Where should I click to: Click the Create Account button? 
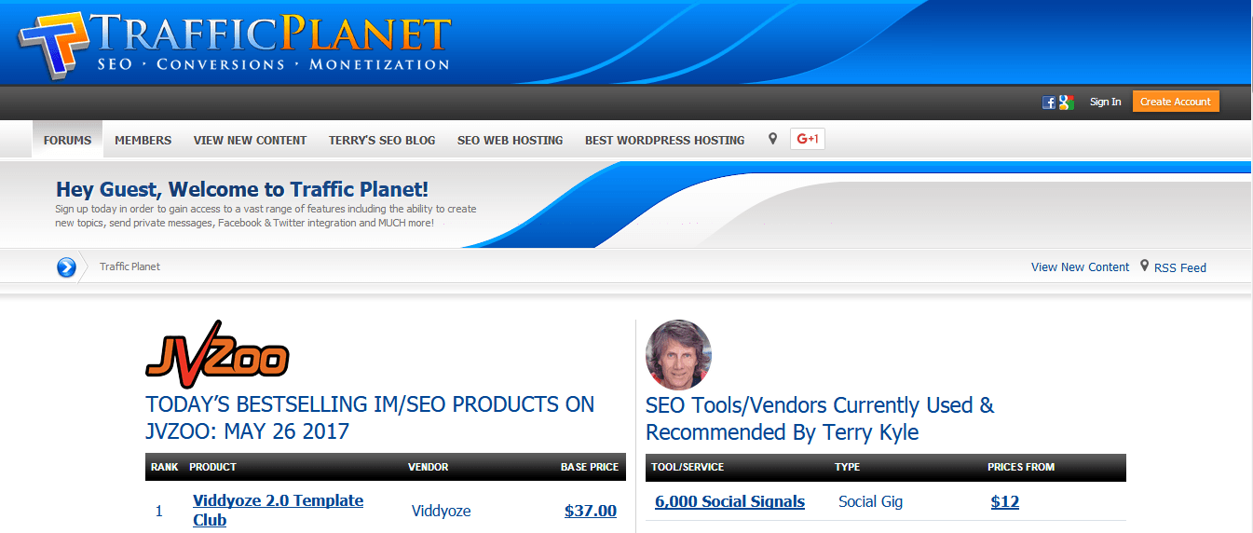(x=1176, y=102)
